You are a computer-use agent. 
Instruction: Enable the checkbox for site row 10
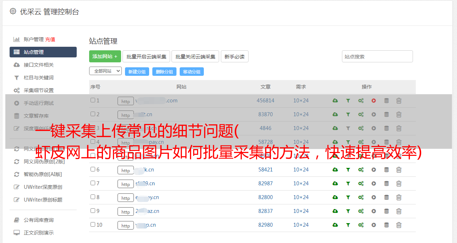click(x=93, y=225)
